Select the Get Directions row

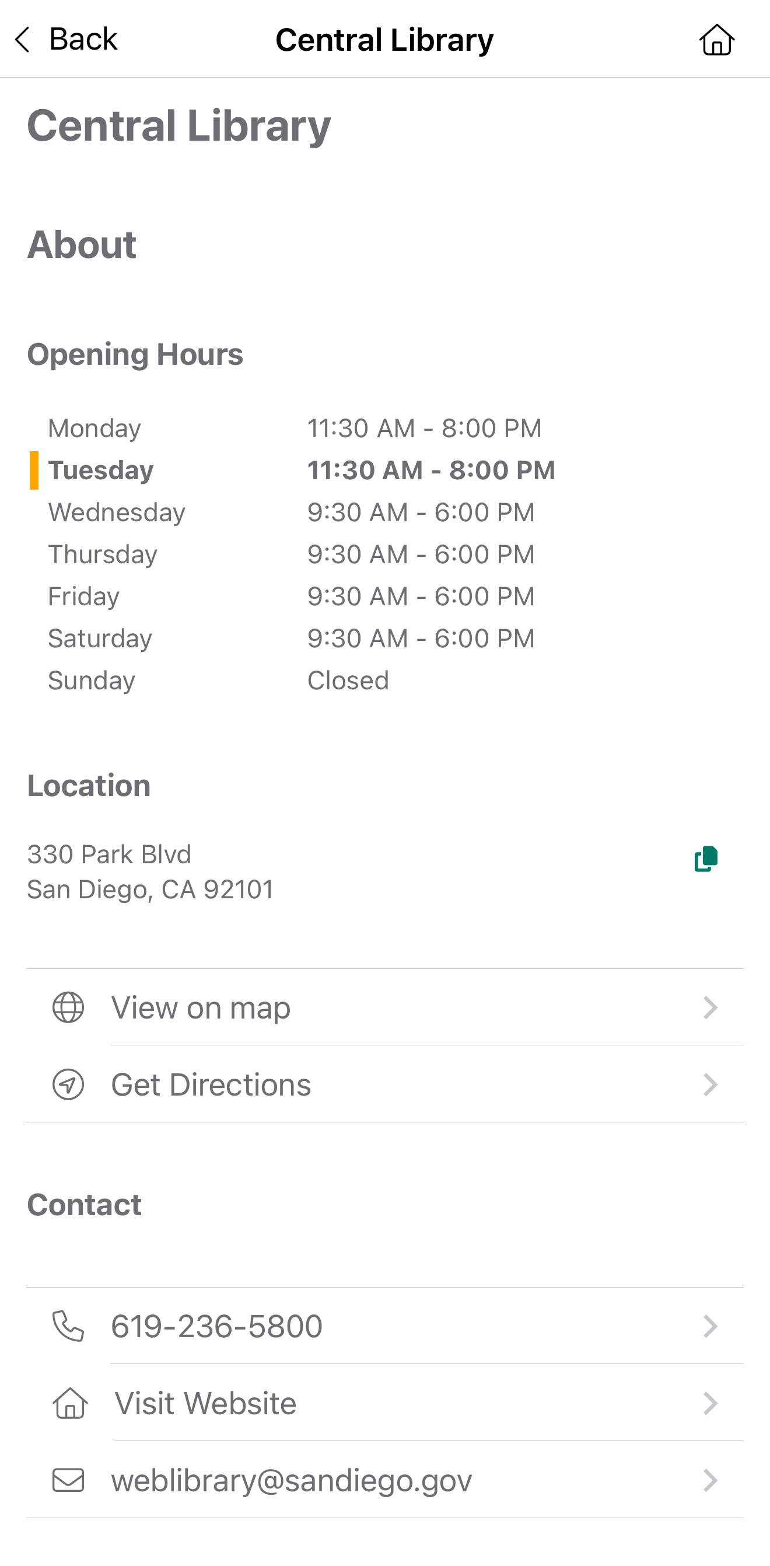pyautogui.click(x=386, y=1084)
